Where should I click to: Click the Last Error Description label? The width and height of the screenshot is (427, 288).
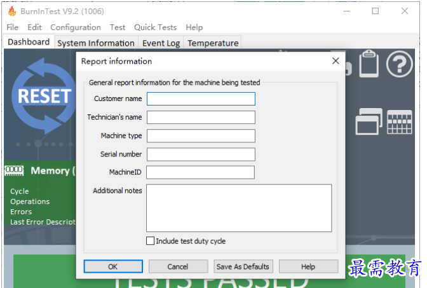tap(43, 222)
